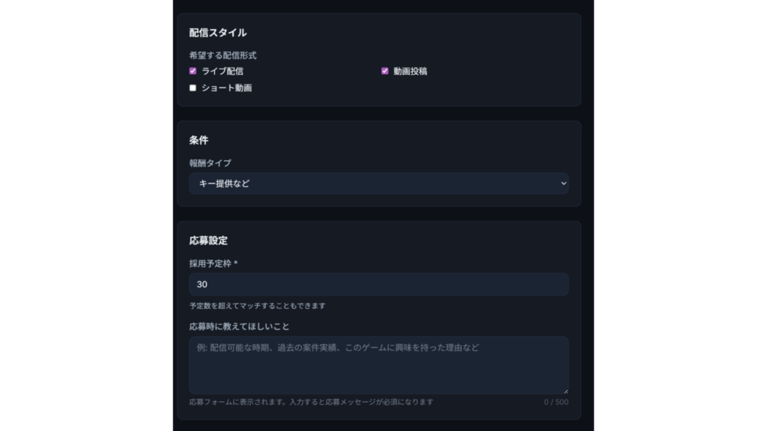Click the chevron arrow of 報酬タイプ select

(x=563, y=183)
